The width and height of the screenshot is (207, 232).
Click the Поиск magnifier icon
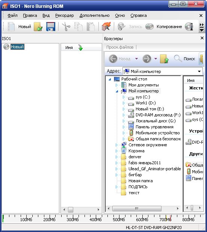click(x=178, y=58)
